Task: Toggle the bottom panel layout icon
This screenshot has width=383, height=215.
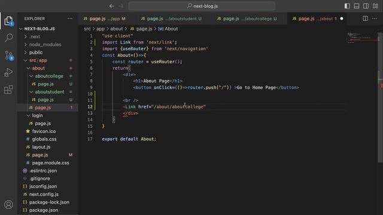Action: [x=357, y=6]
